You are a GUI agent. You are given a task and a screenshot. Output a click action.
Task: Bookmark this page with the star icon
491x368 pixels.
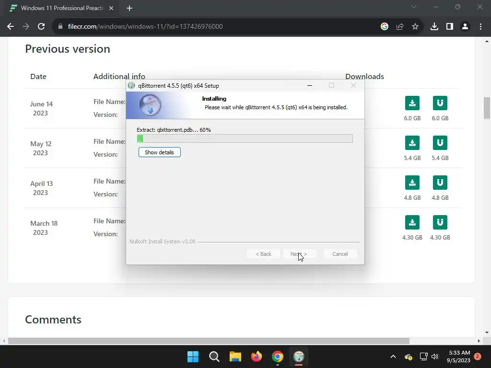point(415,27)
